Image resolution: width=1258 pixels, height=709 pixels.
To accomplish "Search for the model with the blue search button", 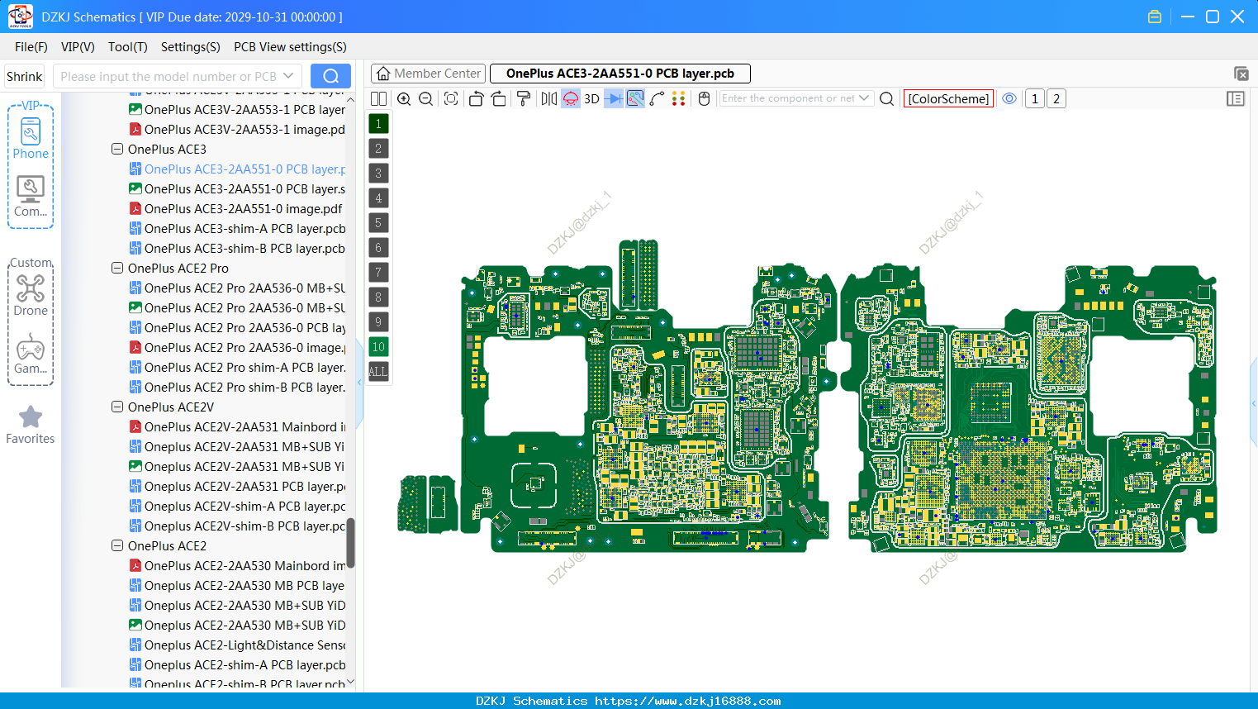I will 330,76.
